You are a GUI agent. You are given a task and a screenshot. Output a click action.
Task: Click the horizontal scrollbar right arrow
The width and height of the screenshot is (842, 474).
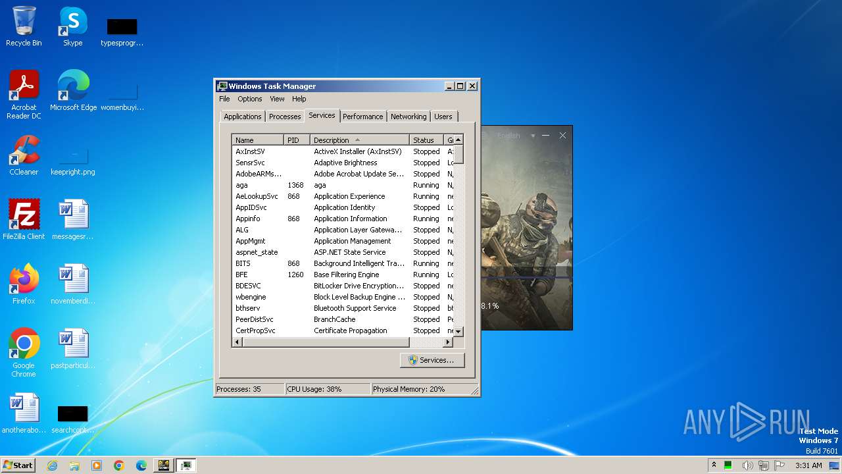point(448,342)
